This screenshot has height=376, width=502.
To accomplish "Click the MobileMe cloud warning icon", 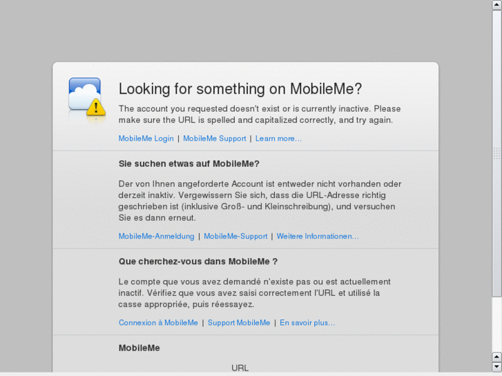I will [86, 96].
